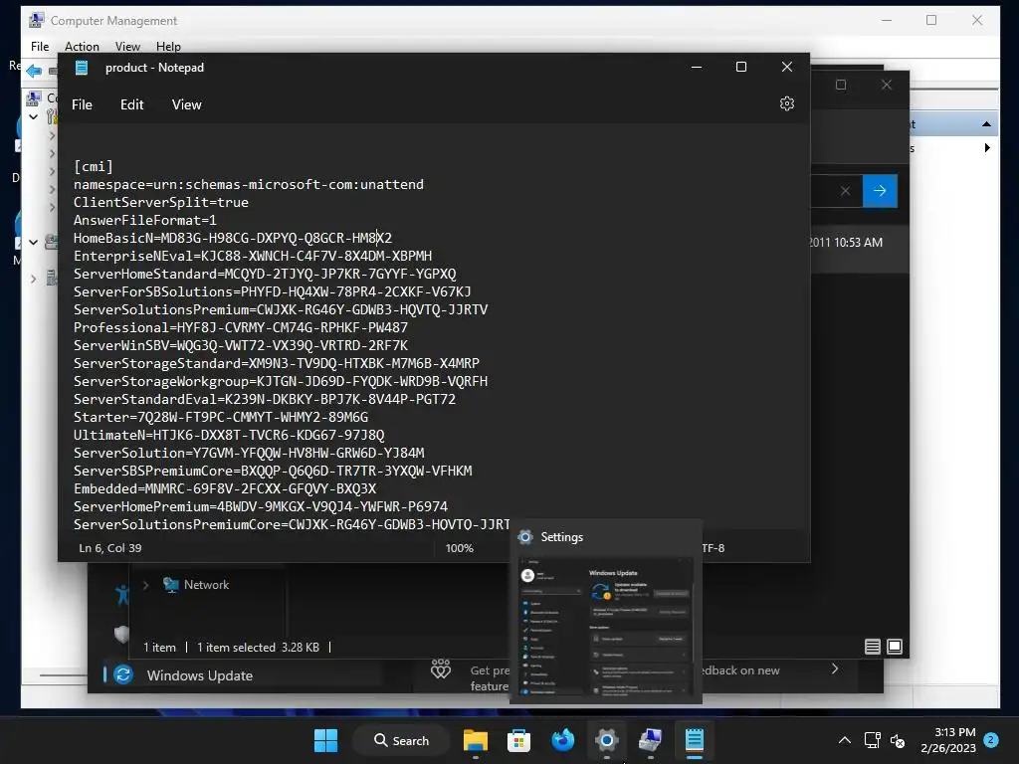The width and height of the screenshot is (1019, 764).
Task: Open Computer Management View menu
Action: (127, 46)
